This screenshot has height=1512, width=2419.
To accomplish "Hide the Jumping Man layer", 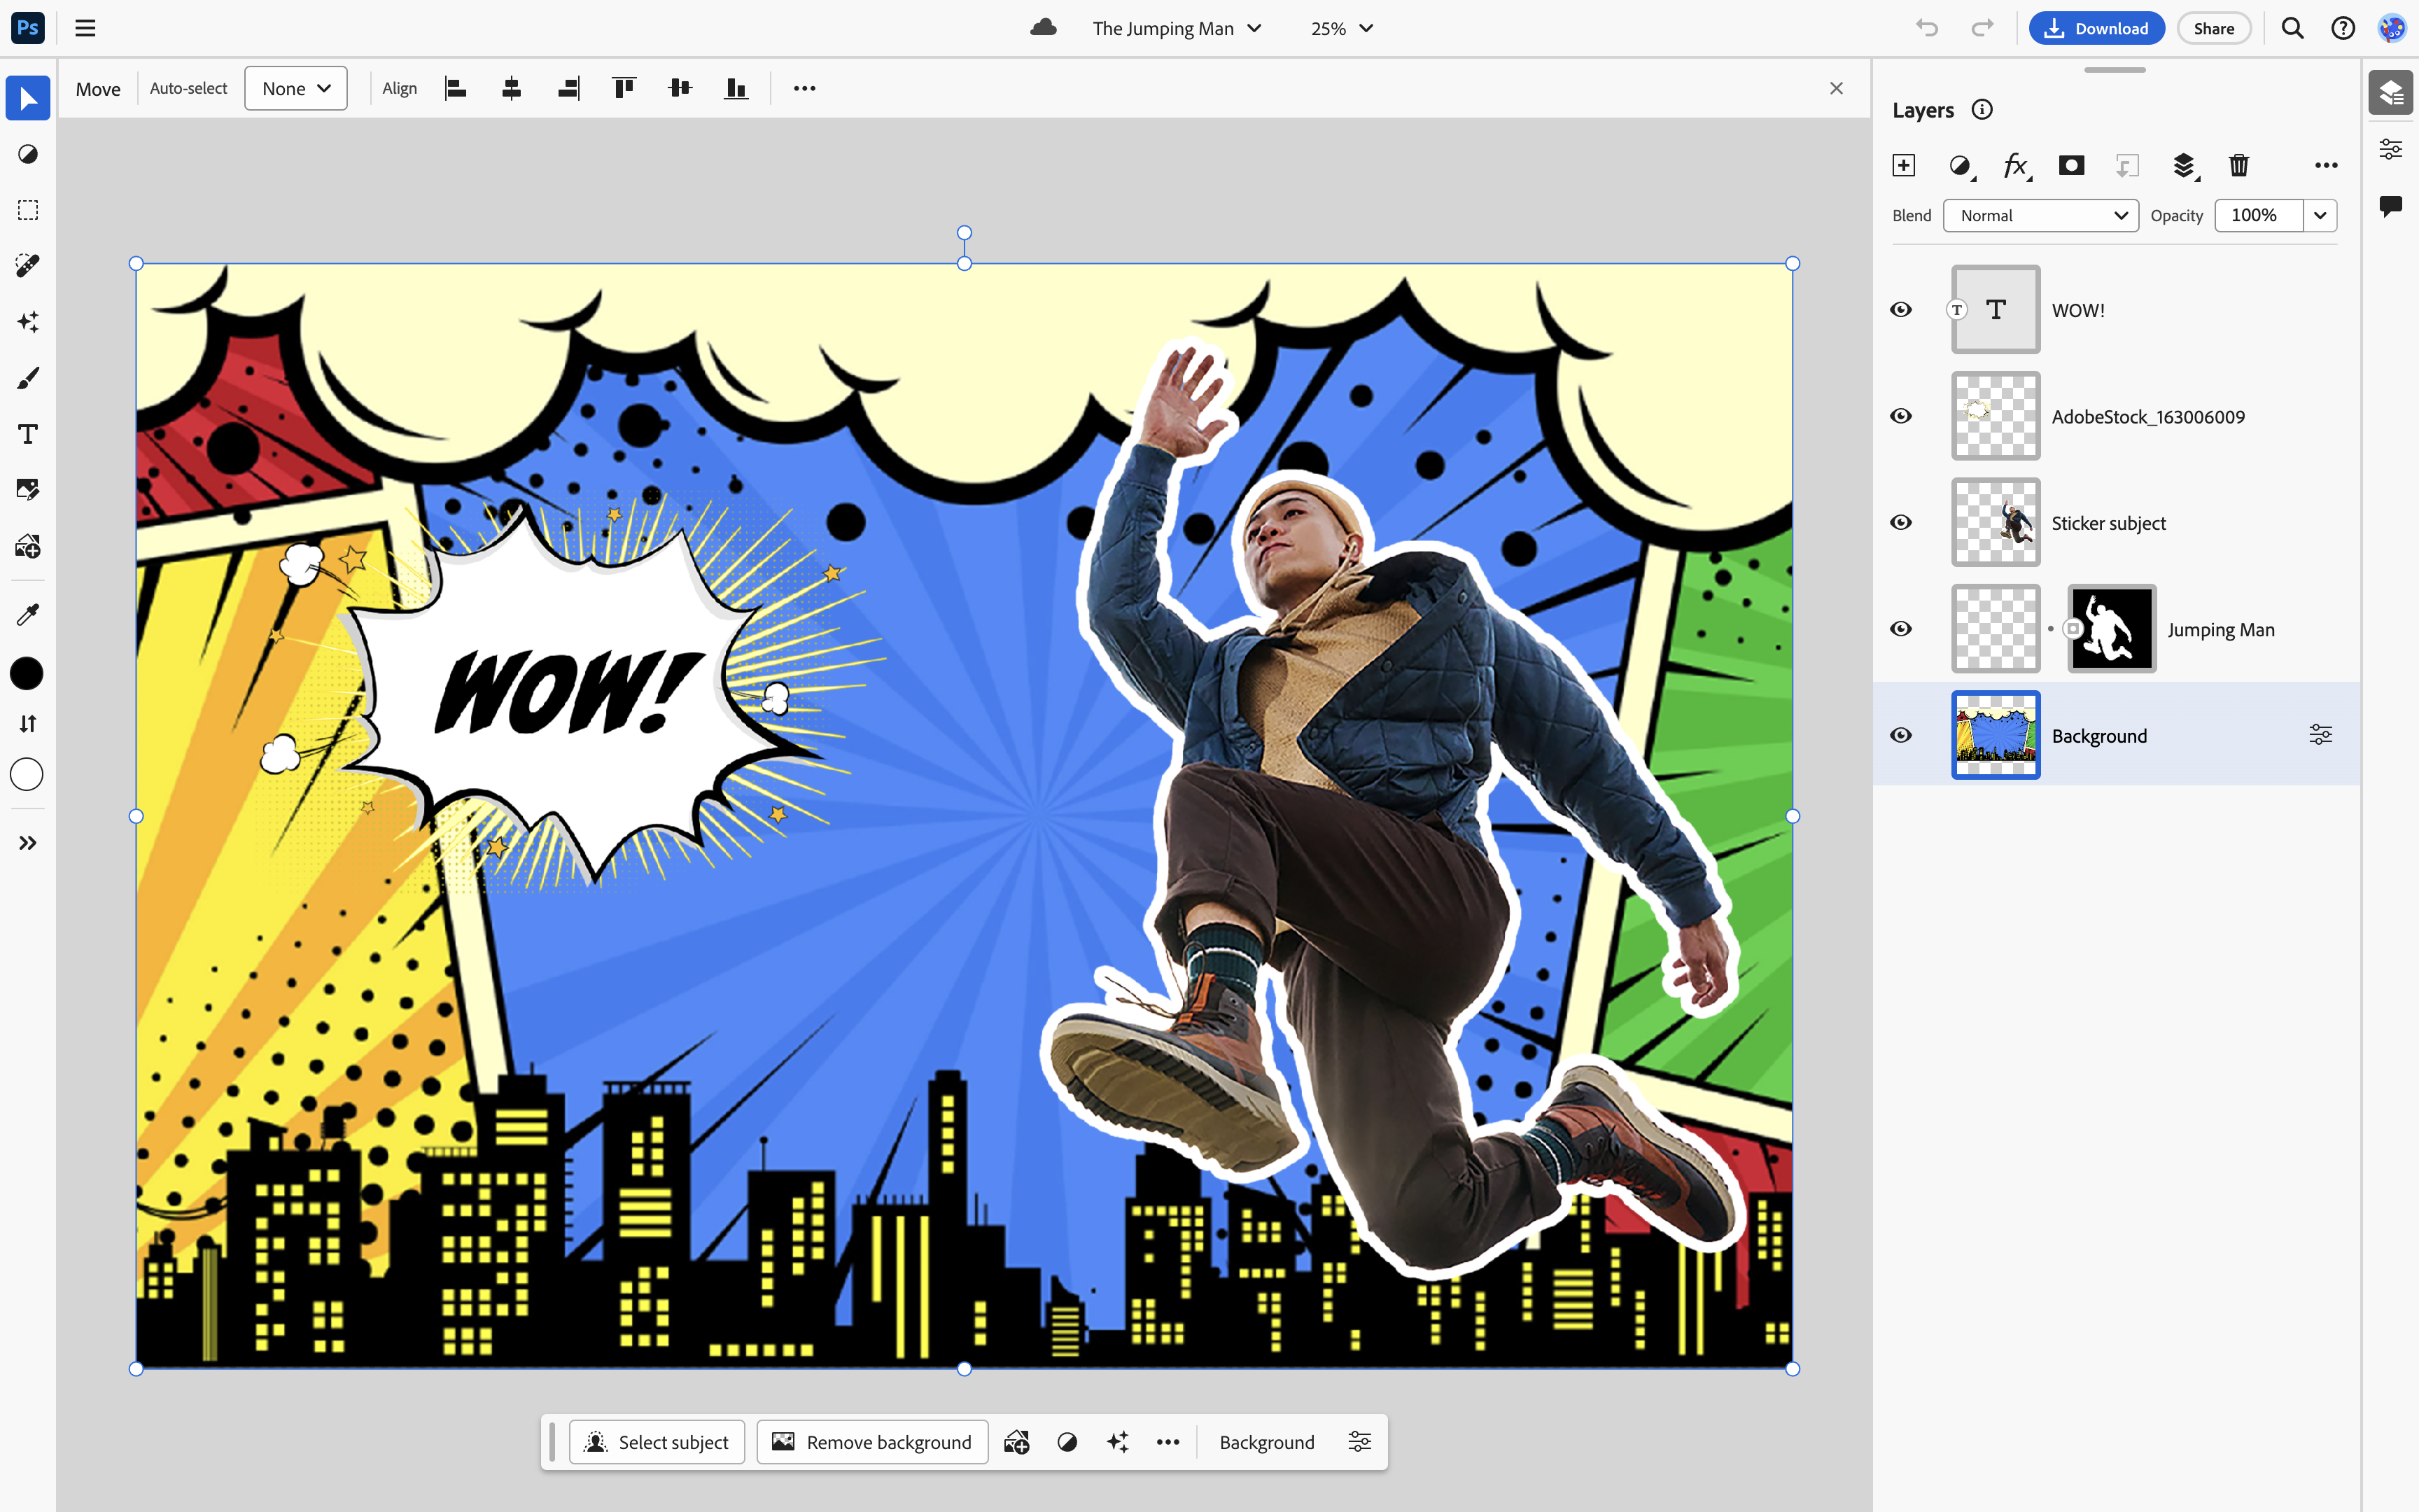I will [1902, 627].
